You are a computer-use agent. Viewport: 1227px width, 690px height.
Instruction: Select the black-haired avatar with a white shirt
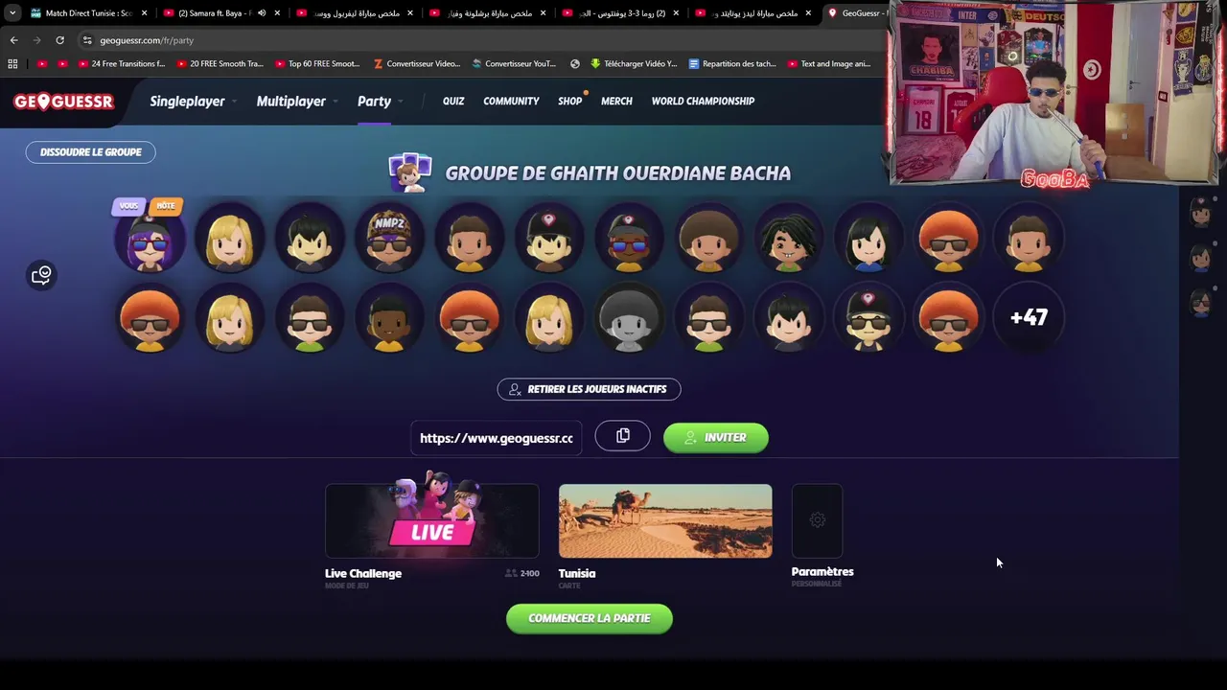coord(868,240)
